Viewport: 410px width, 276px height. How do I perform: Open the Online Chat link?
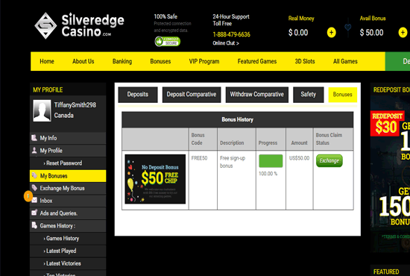pyautogui.click(x=226, y=43)
